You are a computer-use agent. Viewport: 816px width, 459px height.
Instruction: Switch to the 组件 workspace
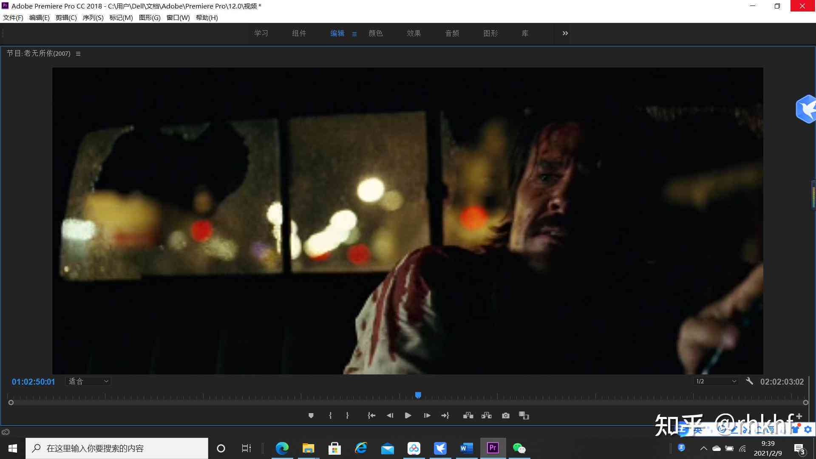pos(299,33)
